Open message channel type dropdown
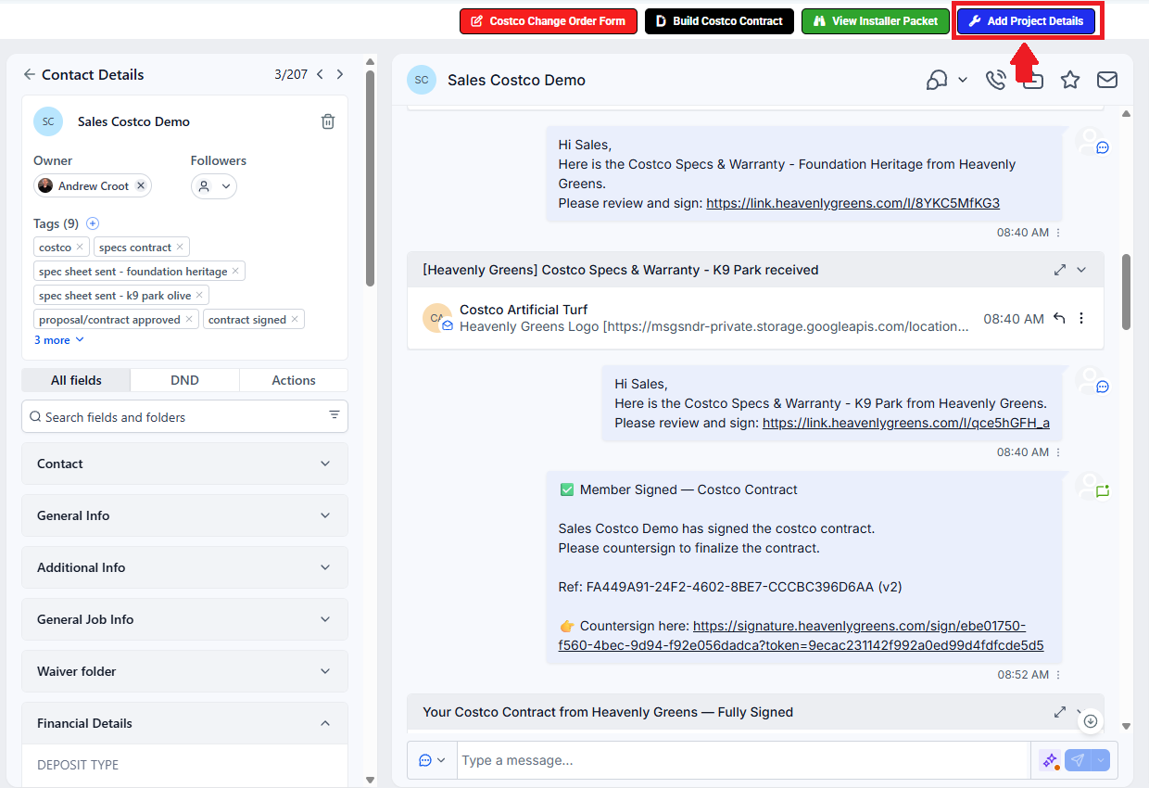Image resolution: width=1149 pixels, height=788 pixels. (x=432, y=760)
